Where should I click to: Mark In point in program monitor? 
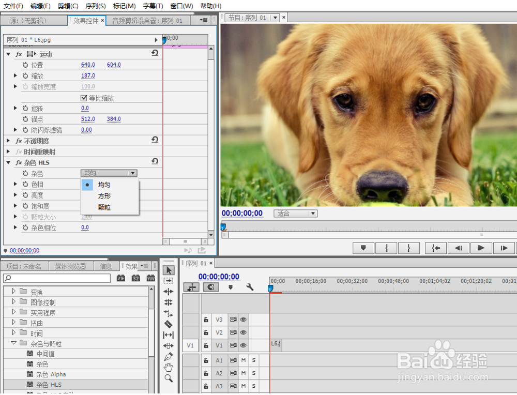point(386,248)
